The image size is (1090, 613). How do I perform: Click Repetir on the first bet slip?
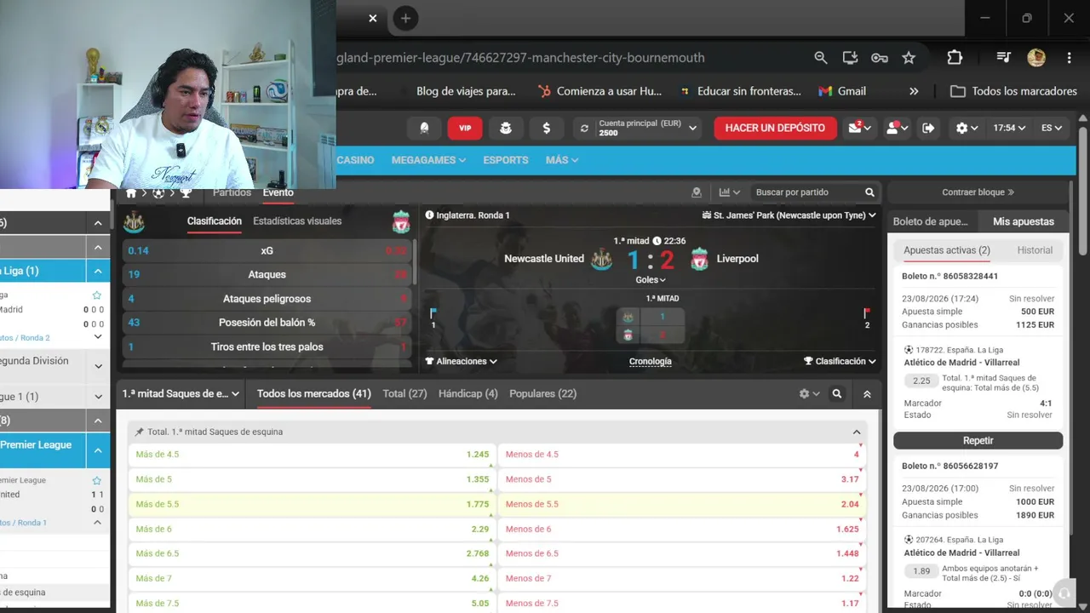[978, 441]
